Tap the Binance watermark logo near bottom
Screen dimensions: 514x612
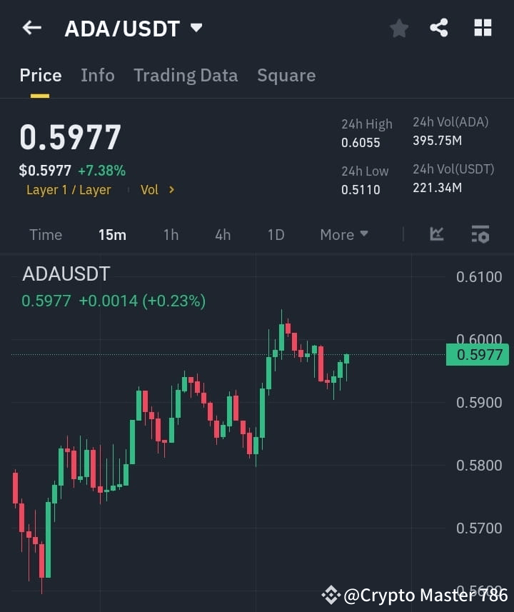pos(331,594)
